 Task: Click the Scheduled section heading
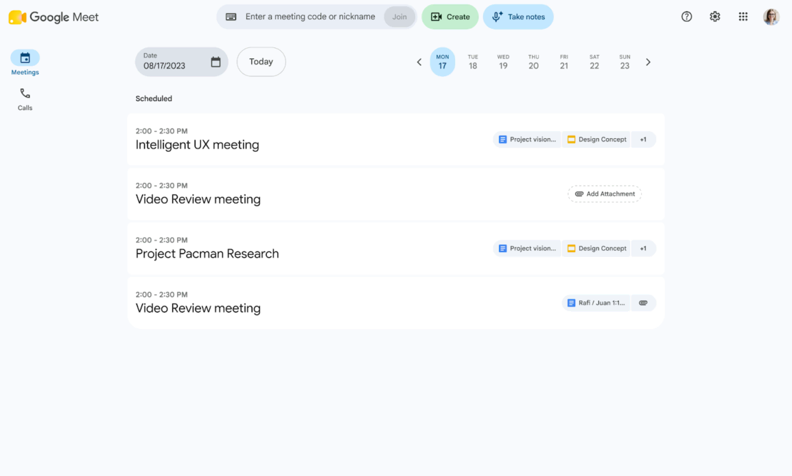[154, 98]
